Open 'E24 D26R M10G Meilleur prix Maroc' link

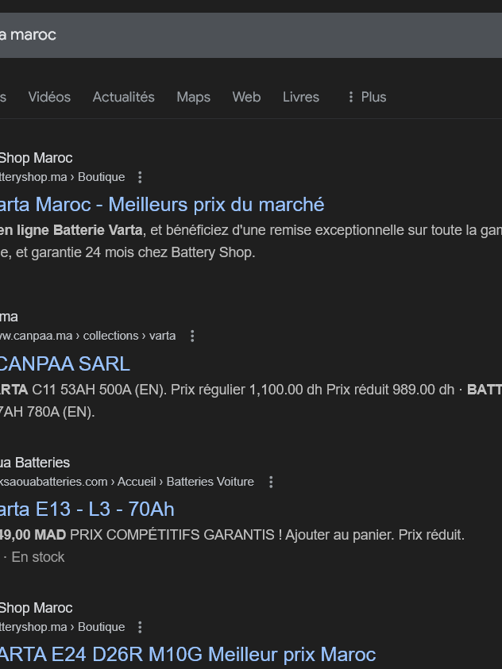(187, 655)
